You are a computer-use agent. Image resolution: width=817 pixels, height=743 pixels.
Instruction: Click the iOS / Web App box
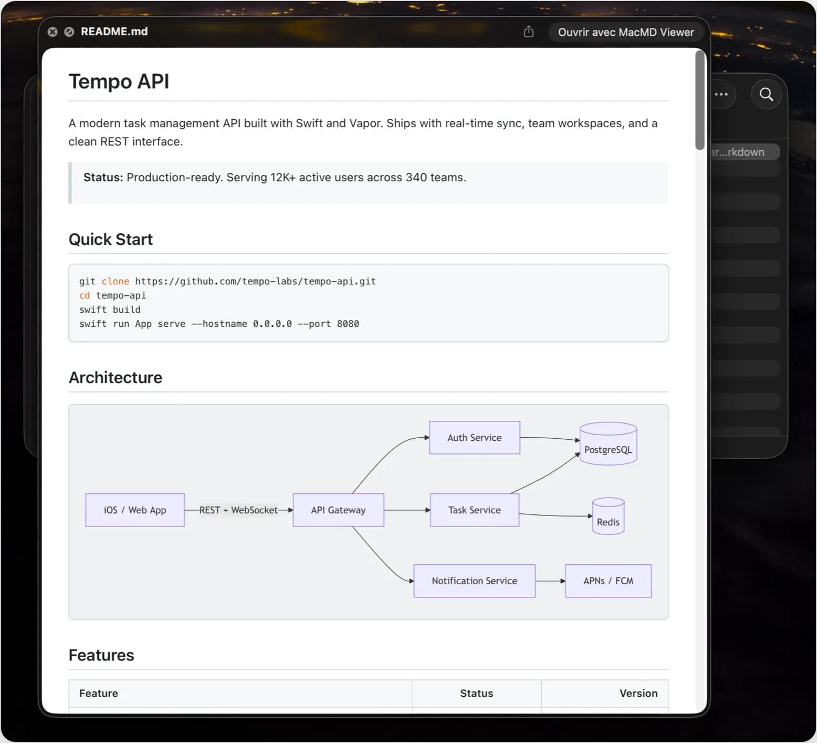coord(135,510)
